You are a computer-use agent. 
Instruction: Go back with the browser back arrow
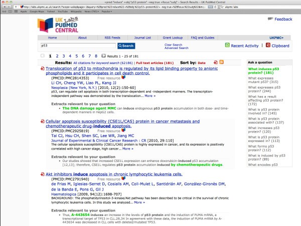(x=5, y=6)
